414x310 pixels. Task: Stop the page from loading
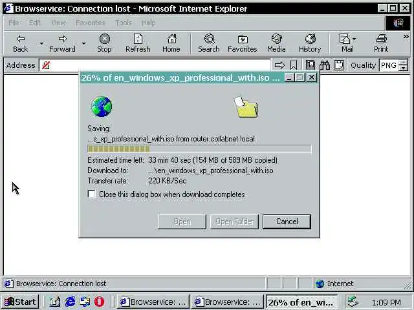click(x=105, y=43)
